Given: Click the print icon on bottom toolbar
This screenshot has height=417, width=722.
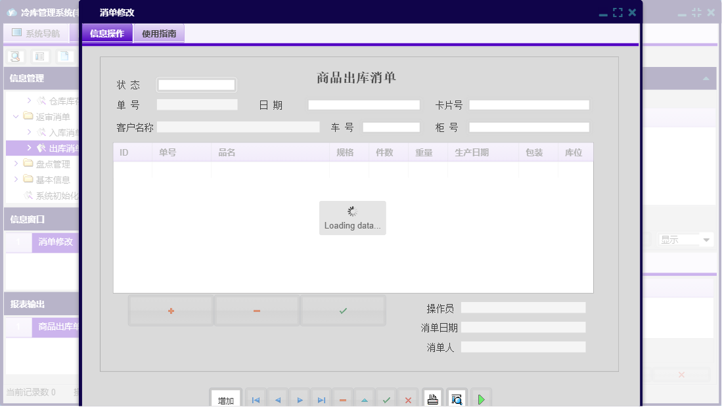Looking at the screenshot, I should click(x=432, y=398).
